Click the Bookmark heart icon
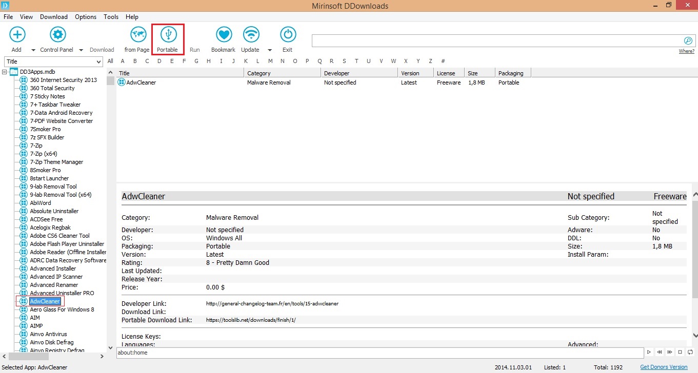The image size is (698, 373). pos(224,35)
